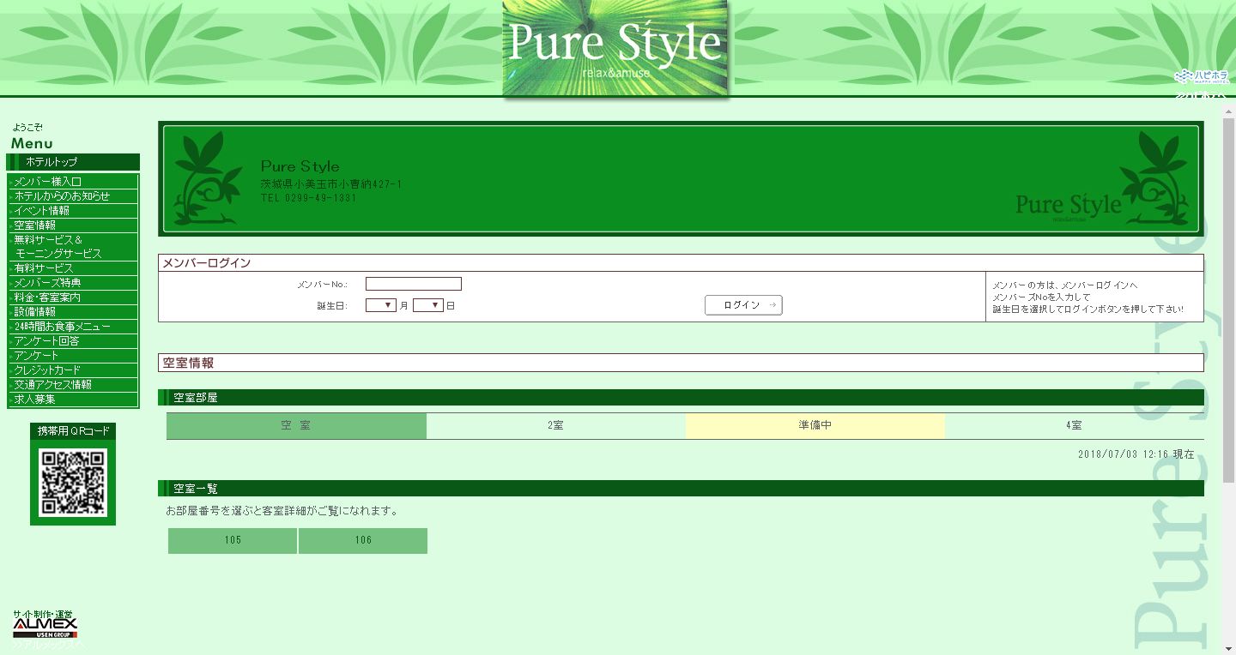Open クレジットカード menu item
The height and width of the screenshot is (655, 1236).
[73, 370]
